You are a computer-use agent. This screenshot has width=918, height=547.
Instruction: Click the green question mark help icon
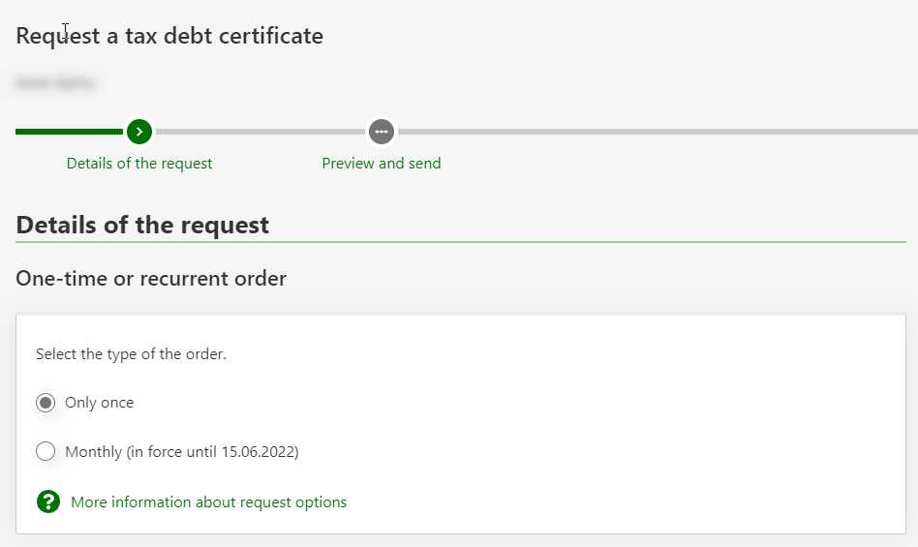pos(48,501)
